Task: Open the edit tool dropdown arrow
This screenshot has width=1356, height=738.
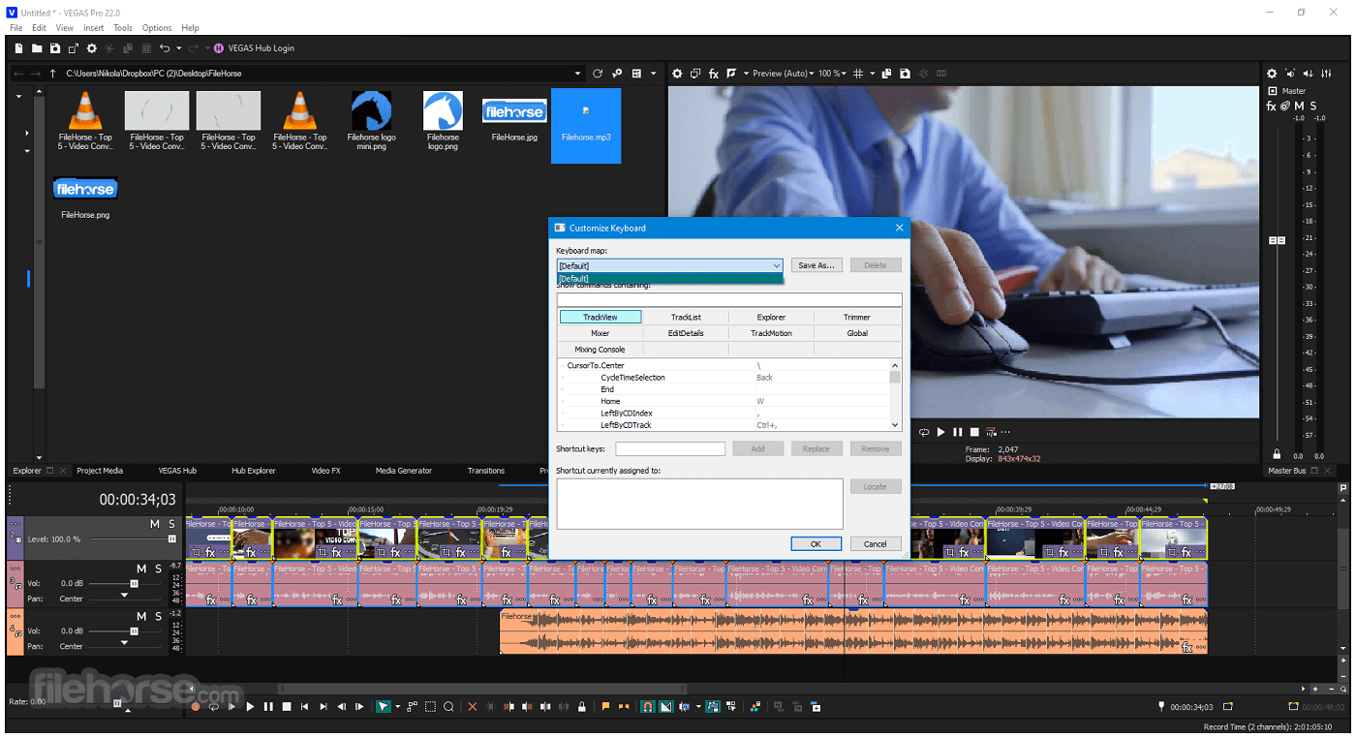Action: [397, 707]
